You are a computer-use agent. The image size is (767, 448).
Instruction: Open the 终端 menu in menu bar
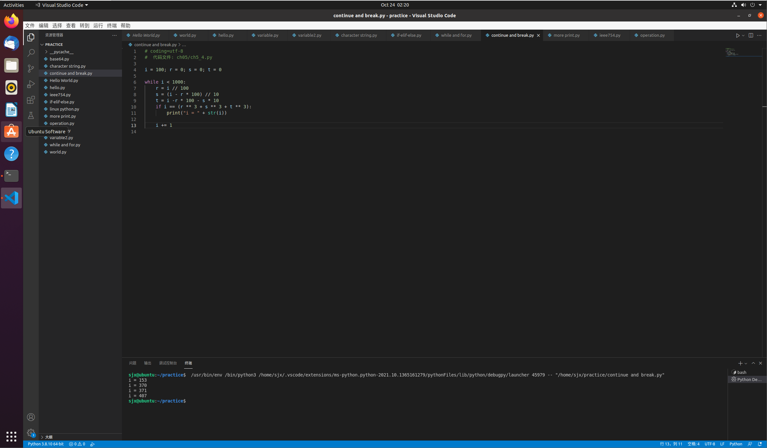112,25
